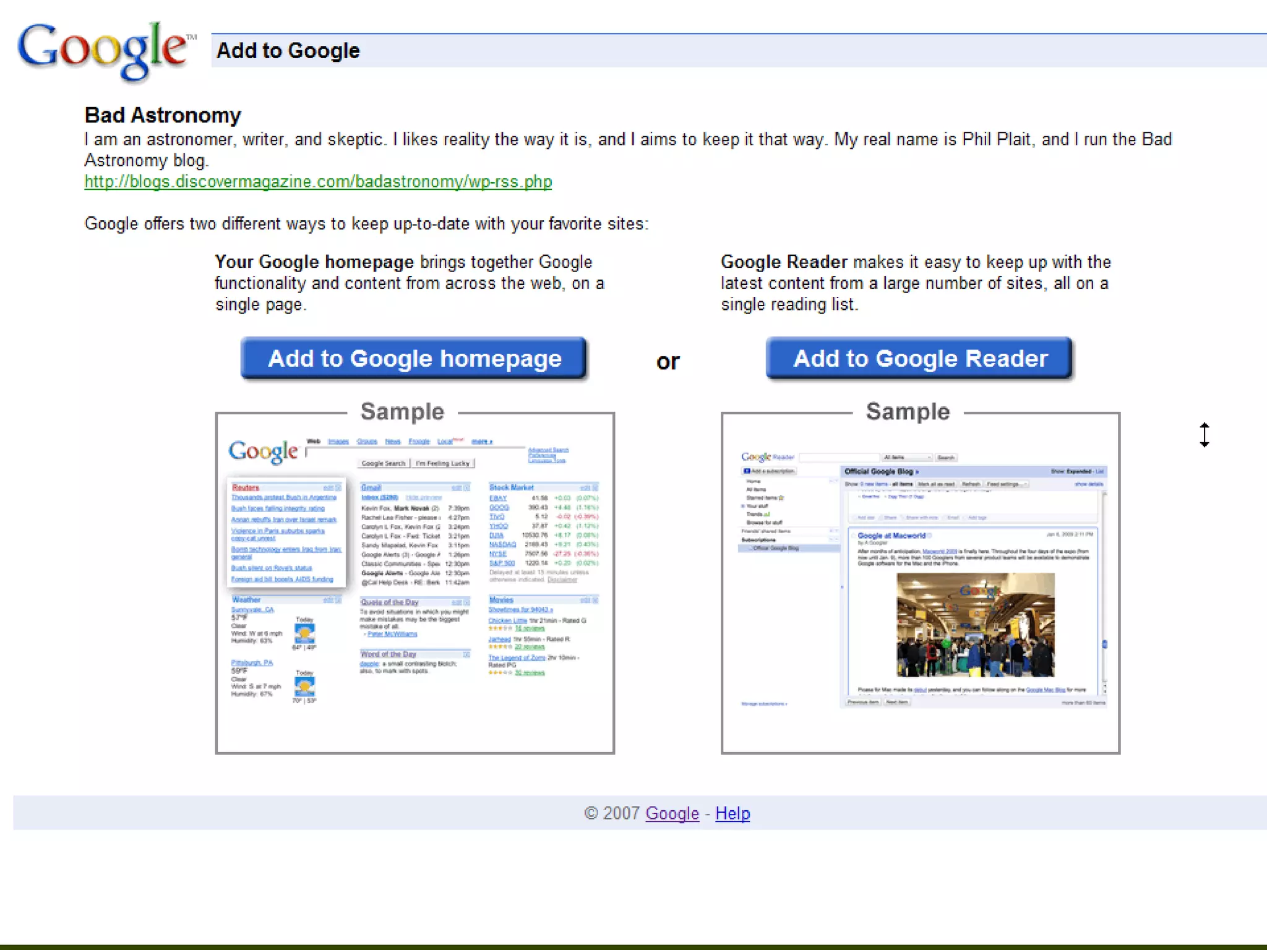Click the bold Google Reader description text
Screen dimensions: 1267x950
tap(784, 262)
